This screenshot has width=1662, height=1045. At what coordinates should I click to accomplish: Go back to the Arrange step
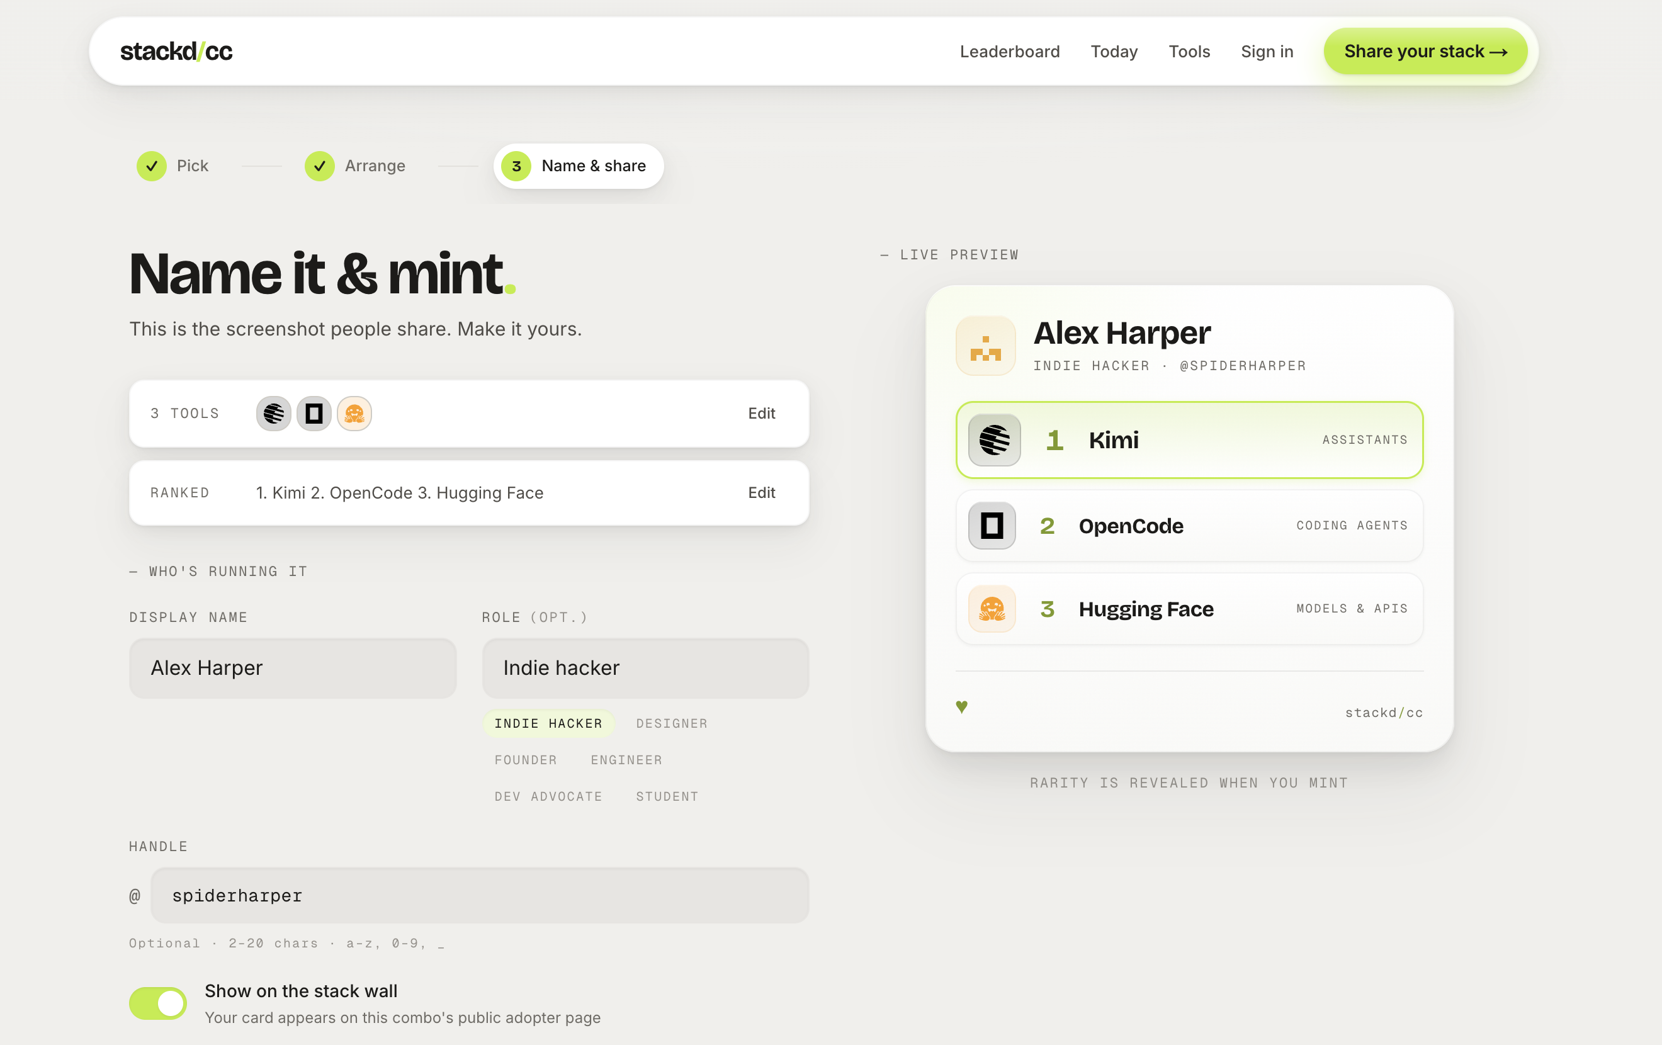pyautogui.click(x=355, y=166)
